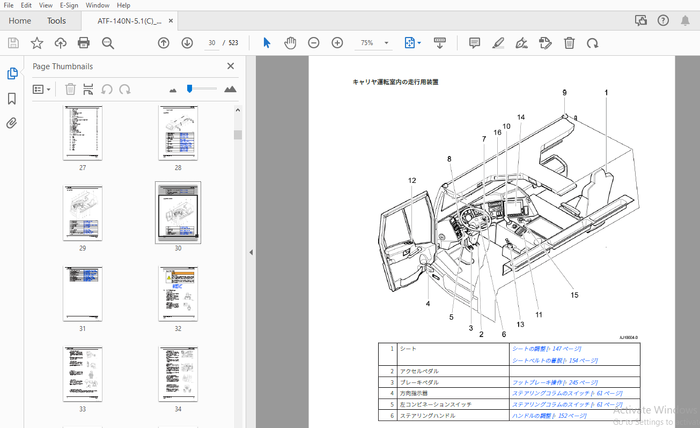The image size is (700, 428).
Task: Open the insert pages thumbnail tool
Action: pos(88,89)
